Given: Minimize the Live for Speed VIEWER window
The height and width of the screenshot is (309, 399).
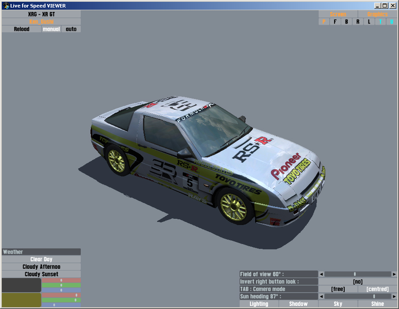Looking at the screenshot, I should (x=377, y=6).
